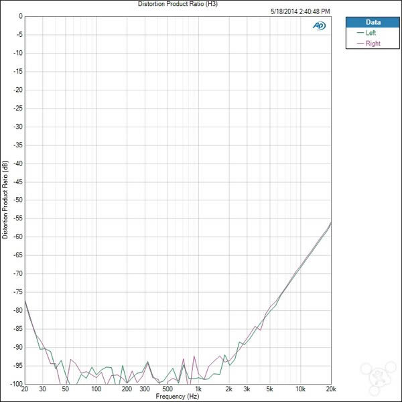Click the 1k tick on frequency axis
The height and width of the screenshot is (402, 402).
coord(198,389)
